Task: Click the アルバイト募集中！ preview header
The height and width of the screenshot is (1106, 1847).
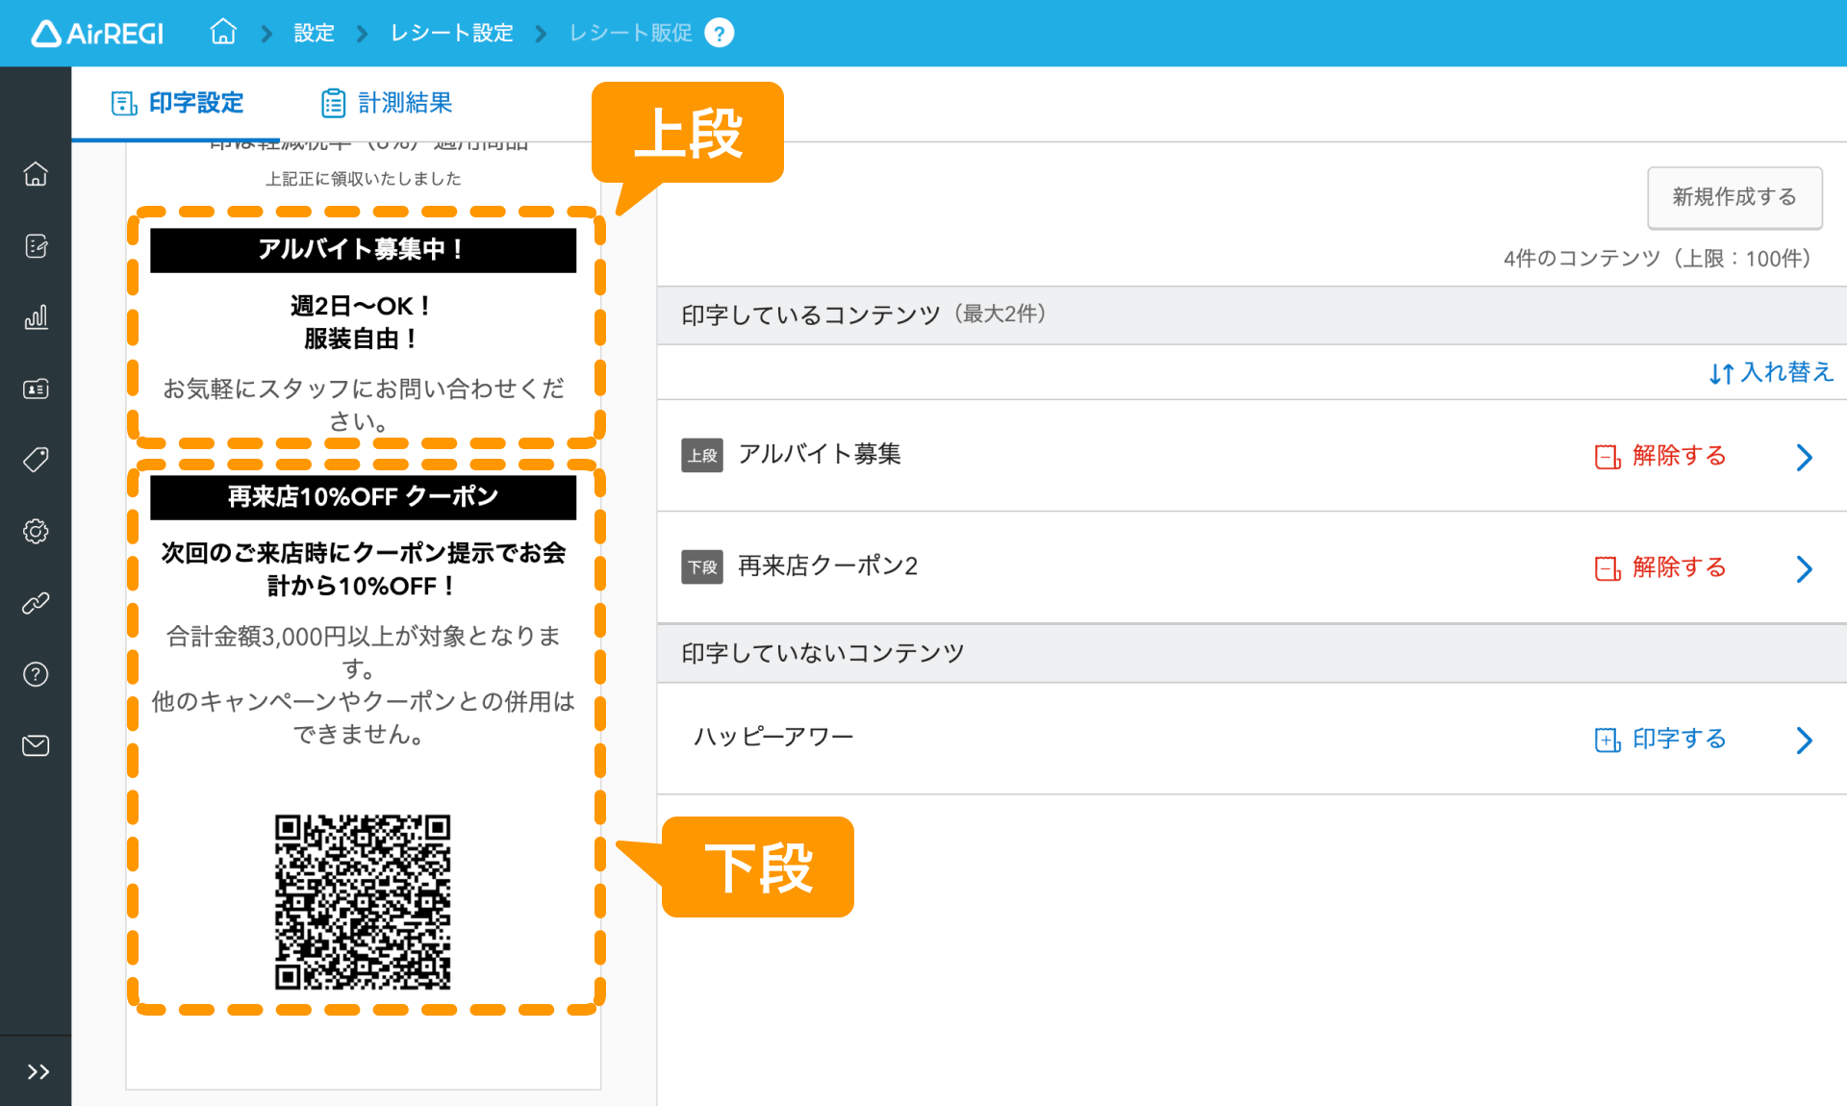Action: 363,250
